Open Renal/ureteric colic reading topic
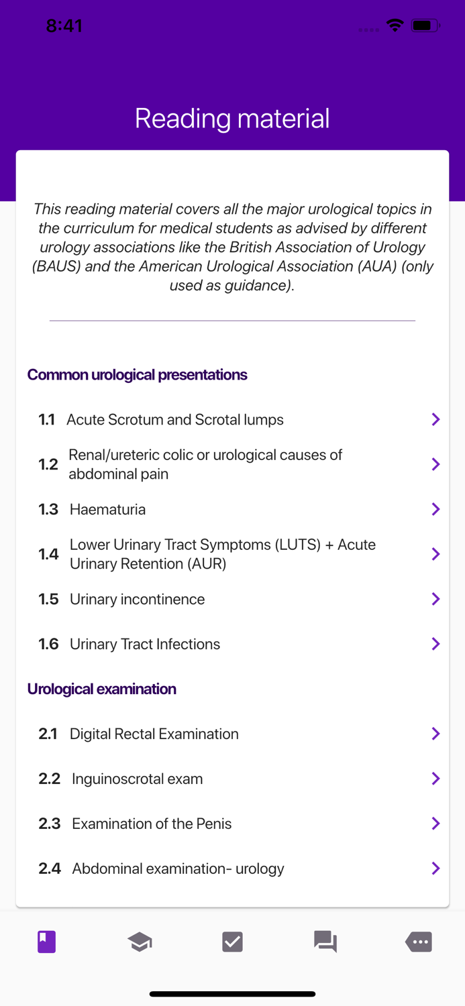 [205, 464]
